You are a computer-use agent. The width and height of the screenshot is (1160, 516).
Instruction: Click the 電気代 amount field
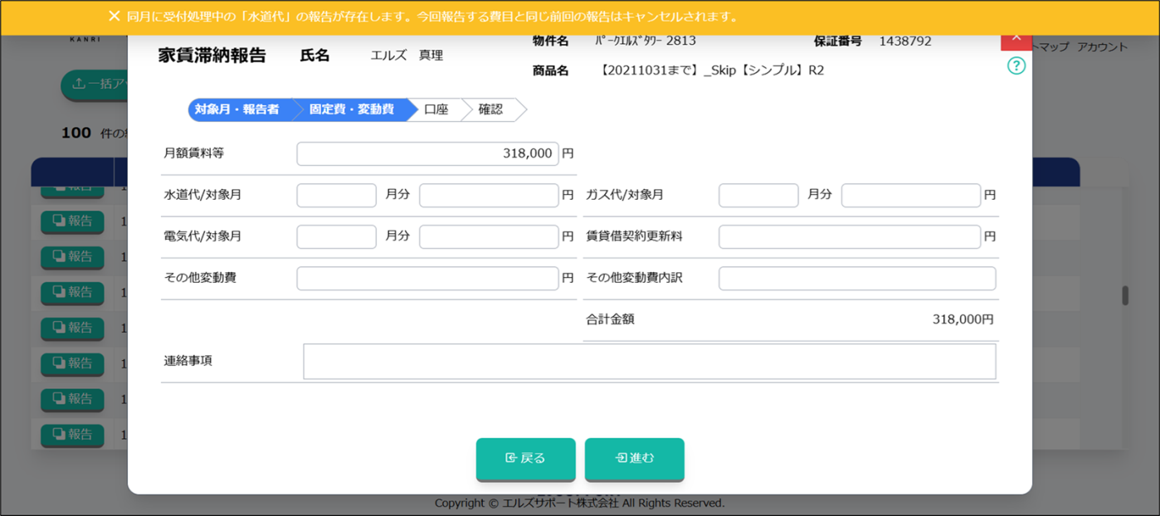pyautogui.click(x=489, y=236)
